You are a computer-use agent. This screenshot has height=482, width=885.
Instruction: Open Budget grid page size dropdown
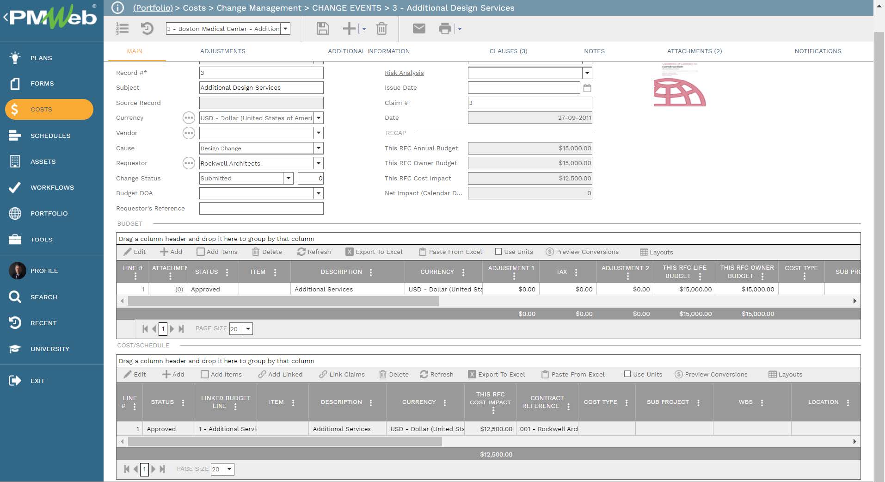tap(248, 329)
